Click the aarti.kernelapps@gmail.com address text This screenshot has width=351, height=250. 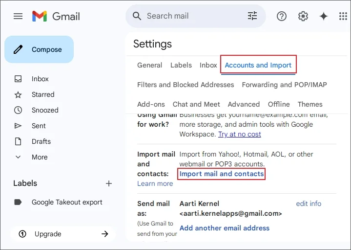click(231, 213)
